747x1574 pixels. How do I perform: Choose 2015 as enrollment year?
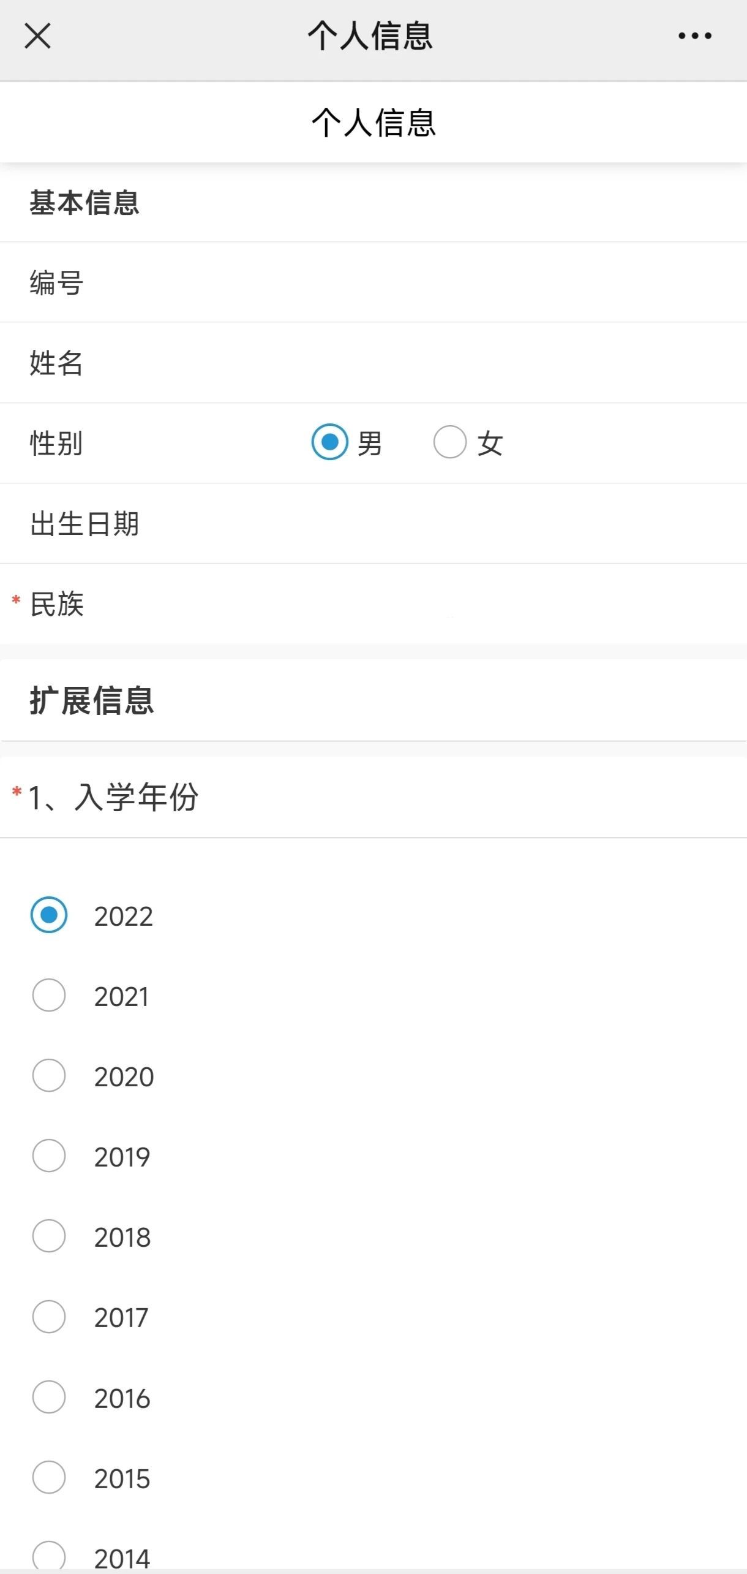[49, 1477]
